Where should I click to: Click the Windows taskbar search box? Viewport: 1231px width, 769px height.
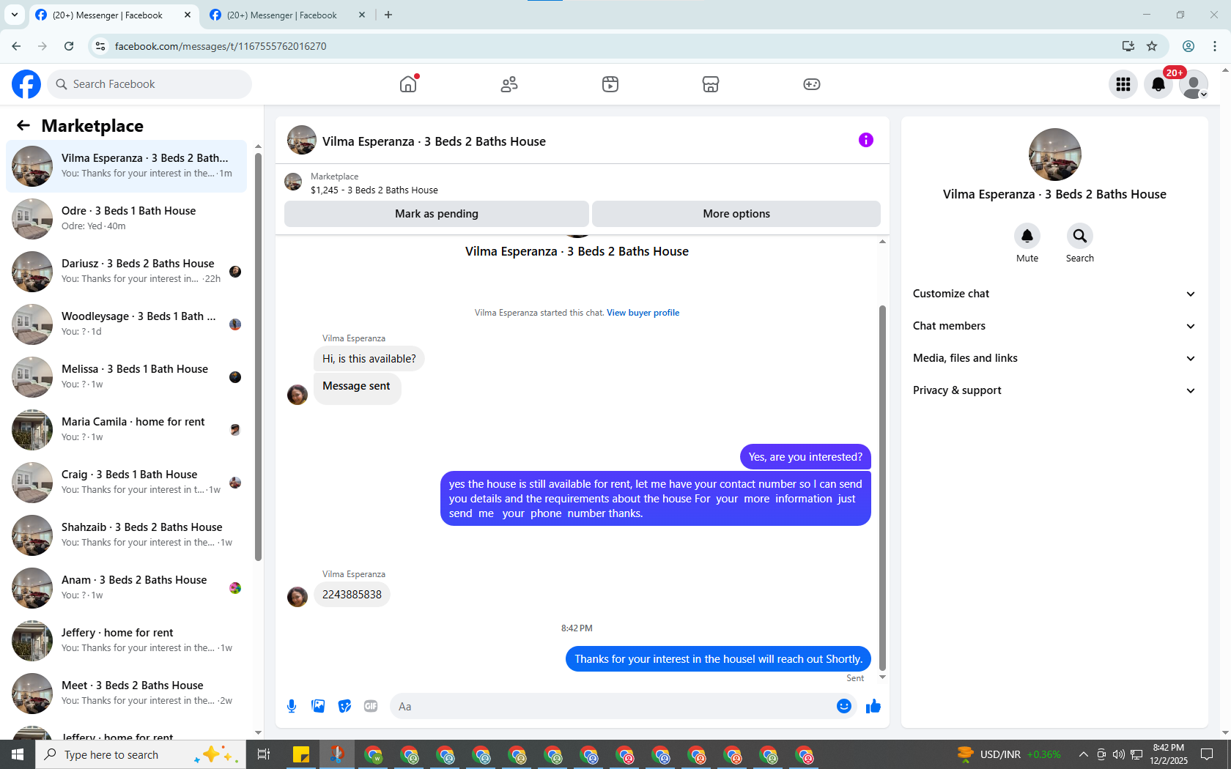click(141, 754)
